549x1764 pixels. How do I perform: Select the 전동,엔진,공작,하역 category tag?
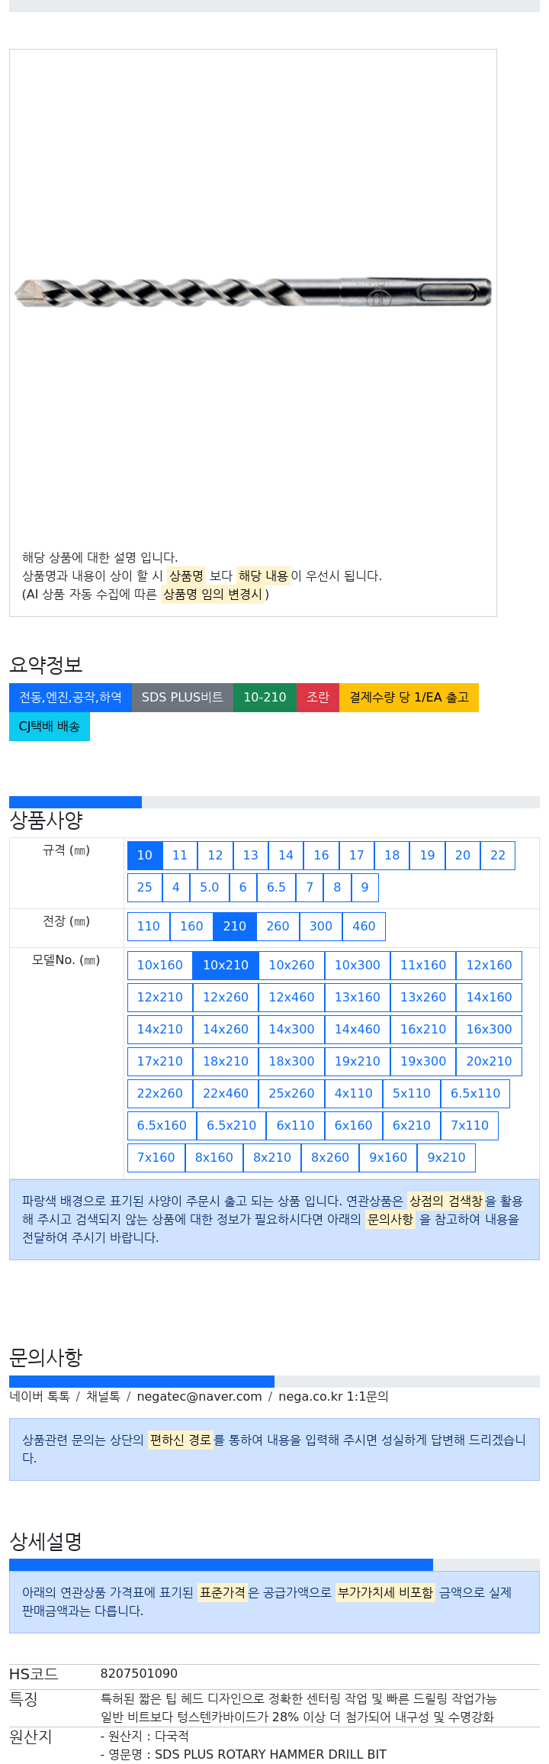point(70,698)
